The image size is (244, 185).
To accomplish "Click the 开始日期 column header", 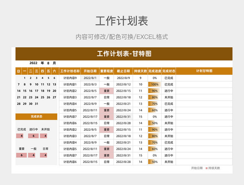I will (90, 71).
